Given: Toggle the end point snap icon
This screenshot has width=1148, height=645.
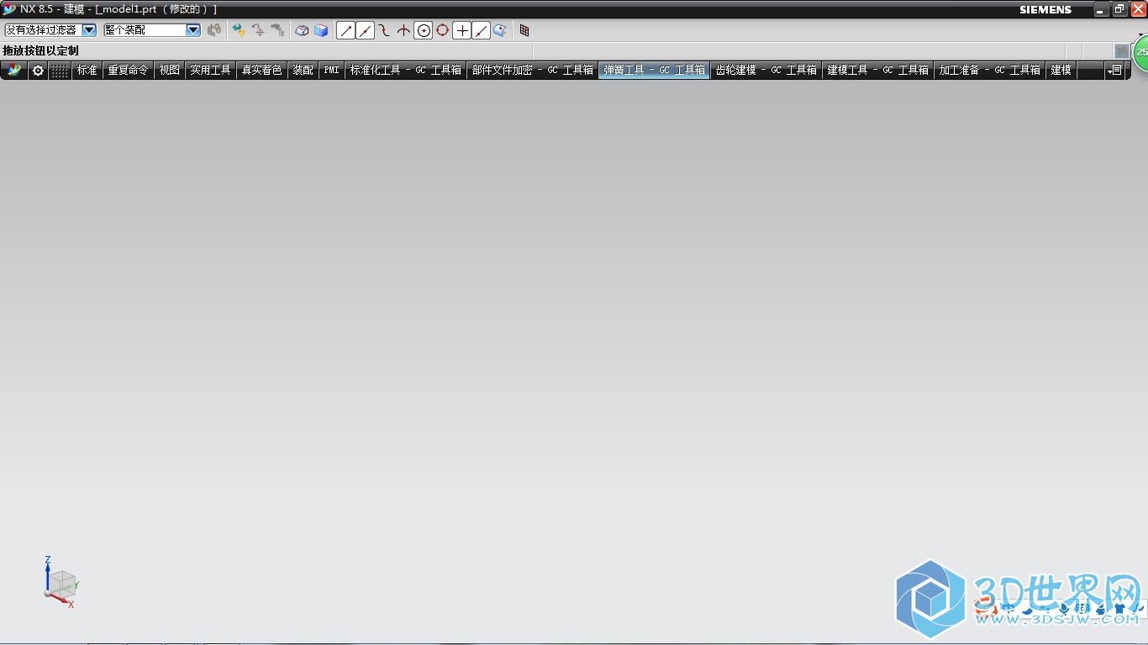Looking at the screenshot, I should tap(345, 31).
